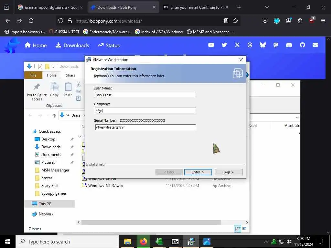Open Endermanch/Malware bookmark
Screen dimensions: 331x248
pyautogui.click(x=107, y=32)
